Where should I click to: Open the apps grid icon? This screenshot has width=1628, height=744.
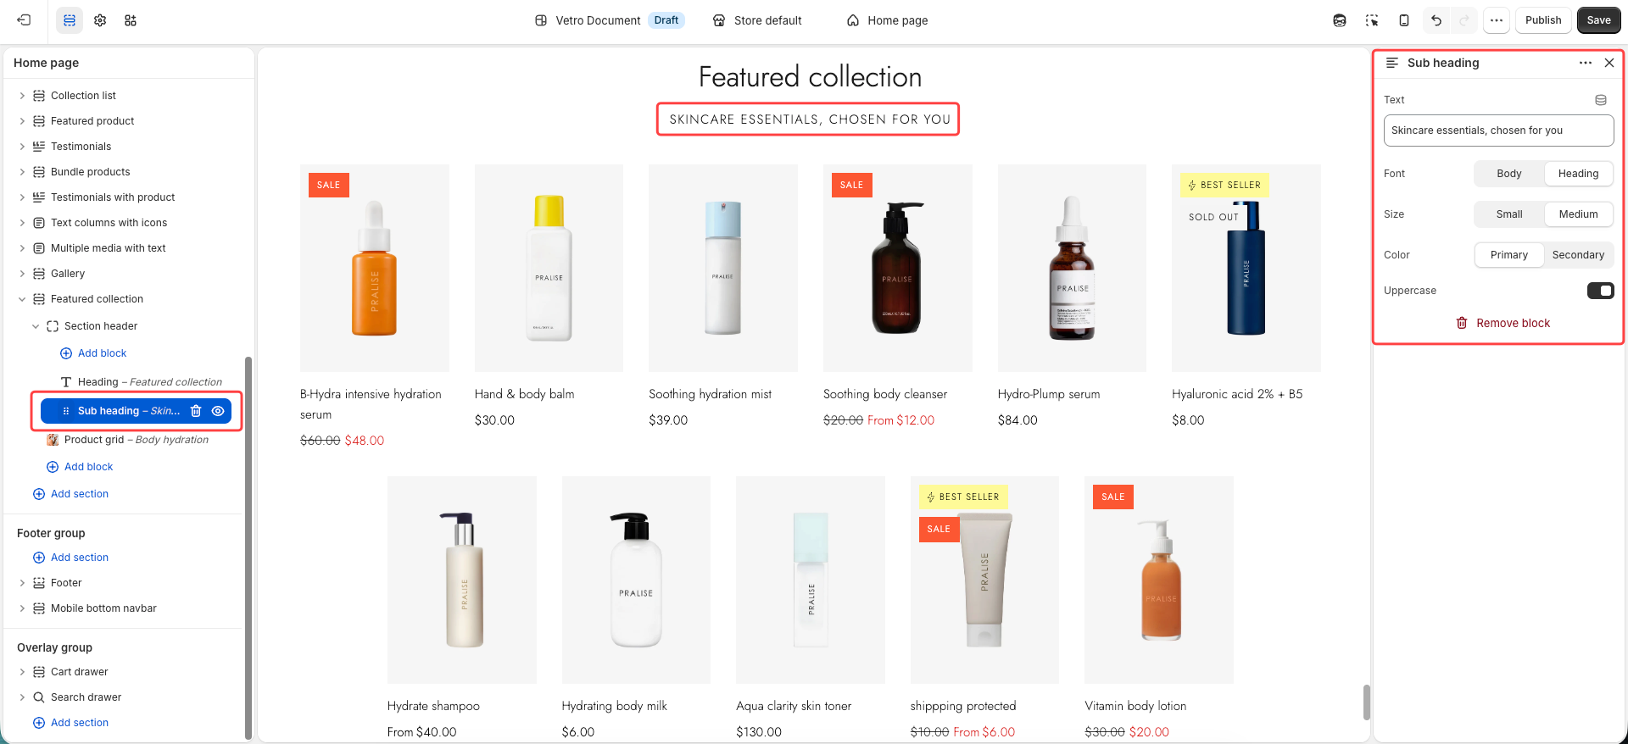point(131,20)
